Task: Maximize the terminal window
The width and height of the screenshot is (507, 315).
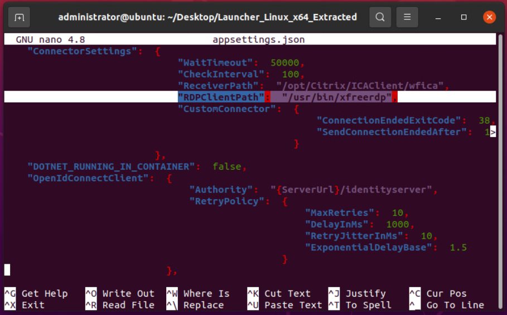Action: [464, 17]
